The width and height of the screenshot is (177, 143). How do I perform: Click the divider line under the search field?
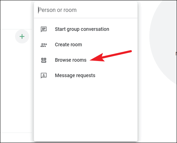[86, 18]
